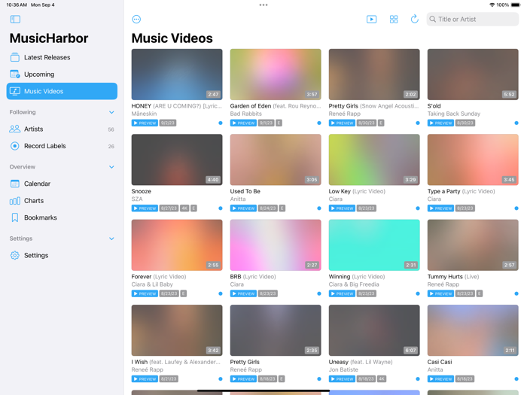Switch layout with the grid view icon
The height and width of the screenshot is (395, 527).
coord(394,19)
